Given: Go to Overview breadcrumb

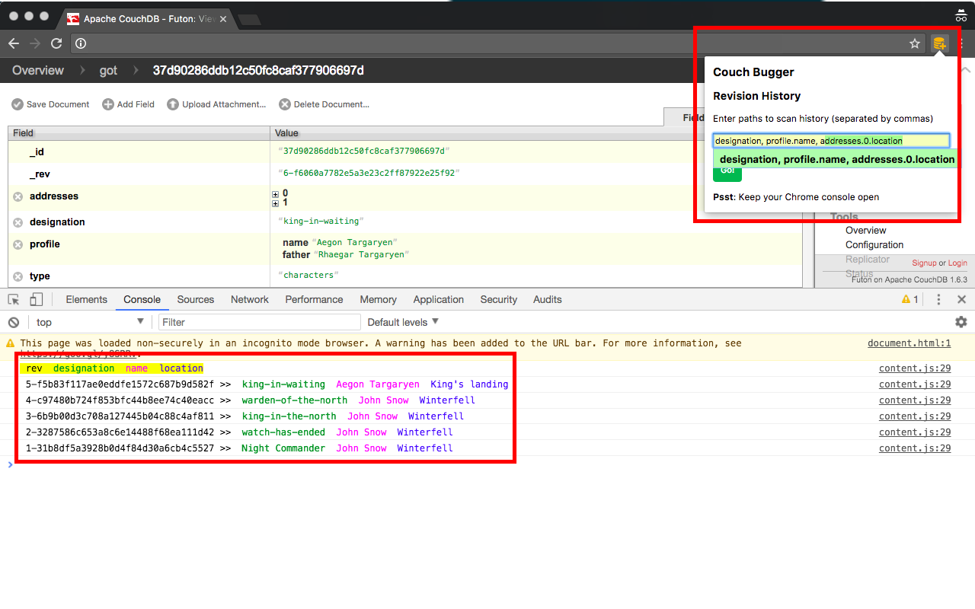Looking at the screenshot, I should pyautogui.click(x=38, y=71).
